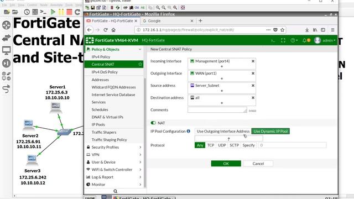Select Specify protocol option

tap(248, 145)
